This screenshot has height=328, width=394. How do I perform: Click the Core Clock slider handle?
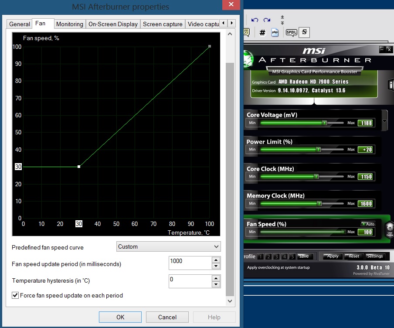(x=316, y=176)
